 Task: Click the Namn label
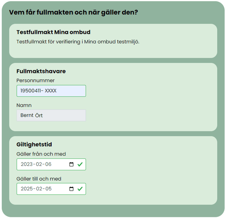tap(24, 105)
